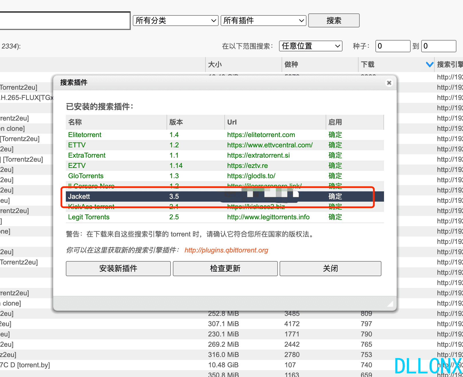Click the https://www.ettvcentral.com/ url cell
This screenshot has width=463, height=377.
tap(270, 145)
